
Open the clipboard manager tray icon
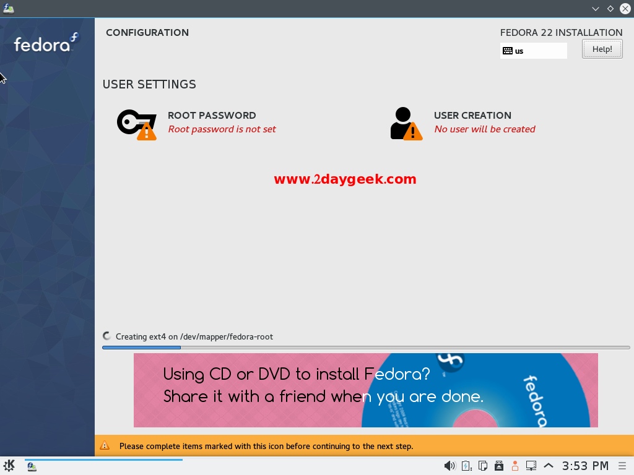483,466
